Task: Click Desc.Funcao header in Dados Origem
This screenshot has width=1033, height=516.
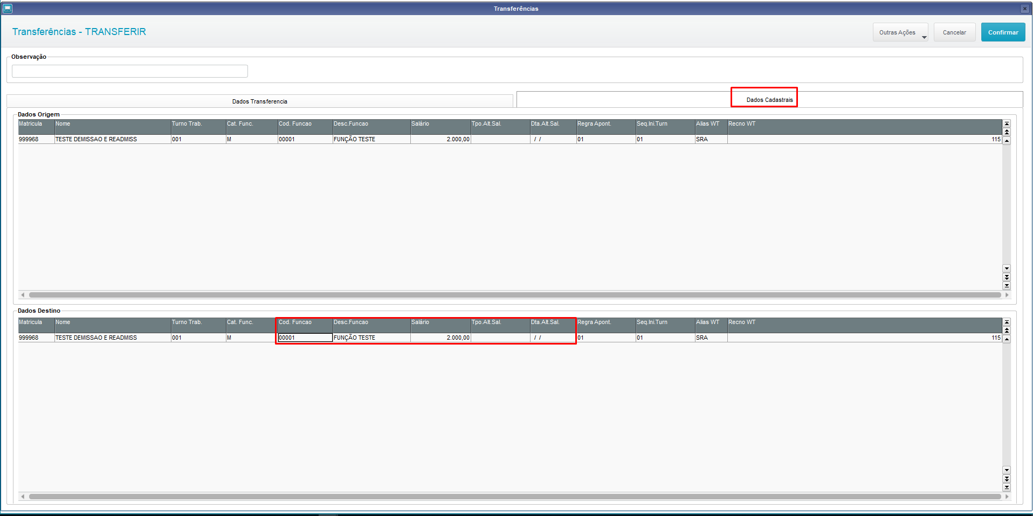Action: [x=371, y=127]
